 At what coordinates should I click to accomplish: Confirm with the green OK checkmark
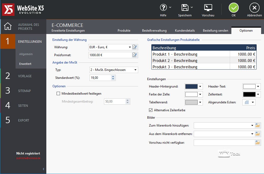coord(233,8)
